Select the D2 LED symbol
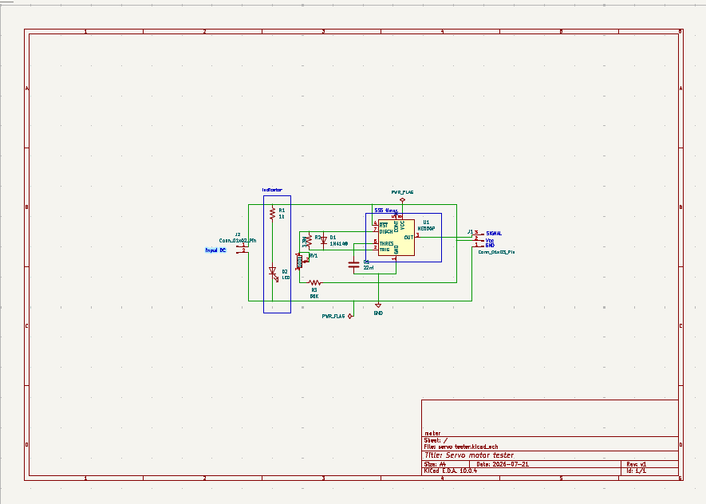The height and width of the screenshot is (504, 706). point(273,273)
